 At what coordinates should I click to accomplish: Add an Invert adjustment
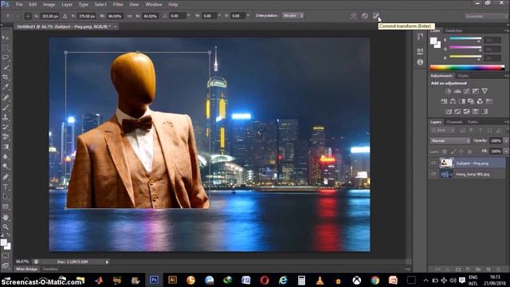click(x=449, y=112)
